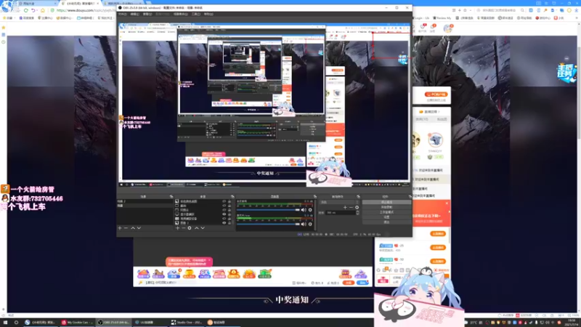Pop out the Audio Mixer dock panel

coord(315,196)
